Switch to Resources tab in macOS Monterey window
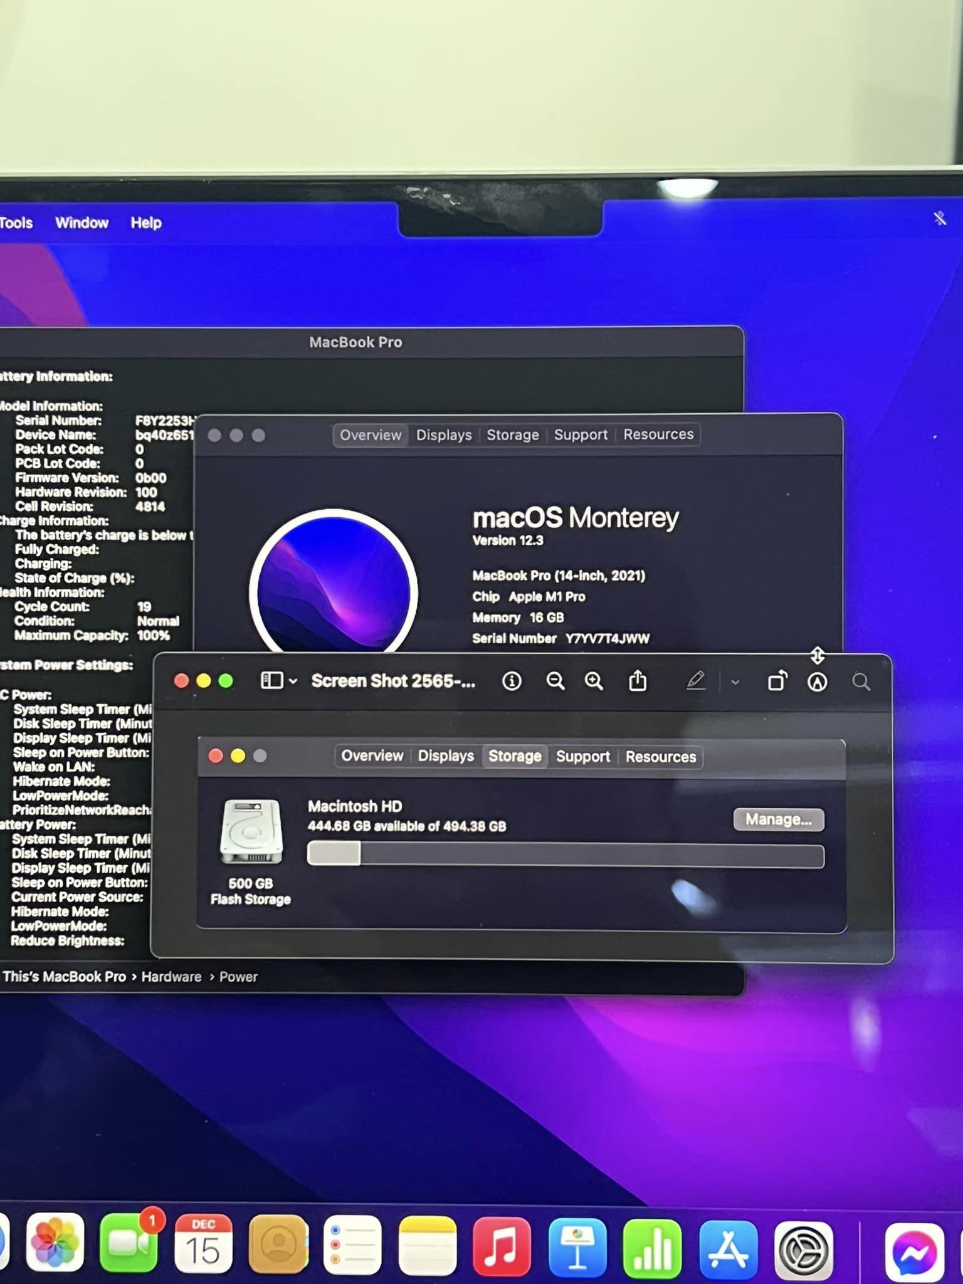Image resolution: width=963 pixels, height=1284 pixels. click(x=658, y=434)
